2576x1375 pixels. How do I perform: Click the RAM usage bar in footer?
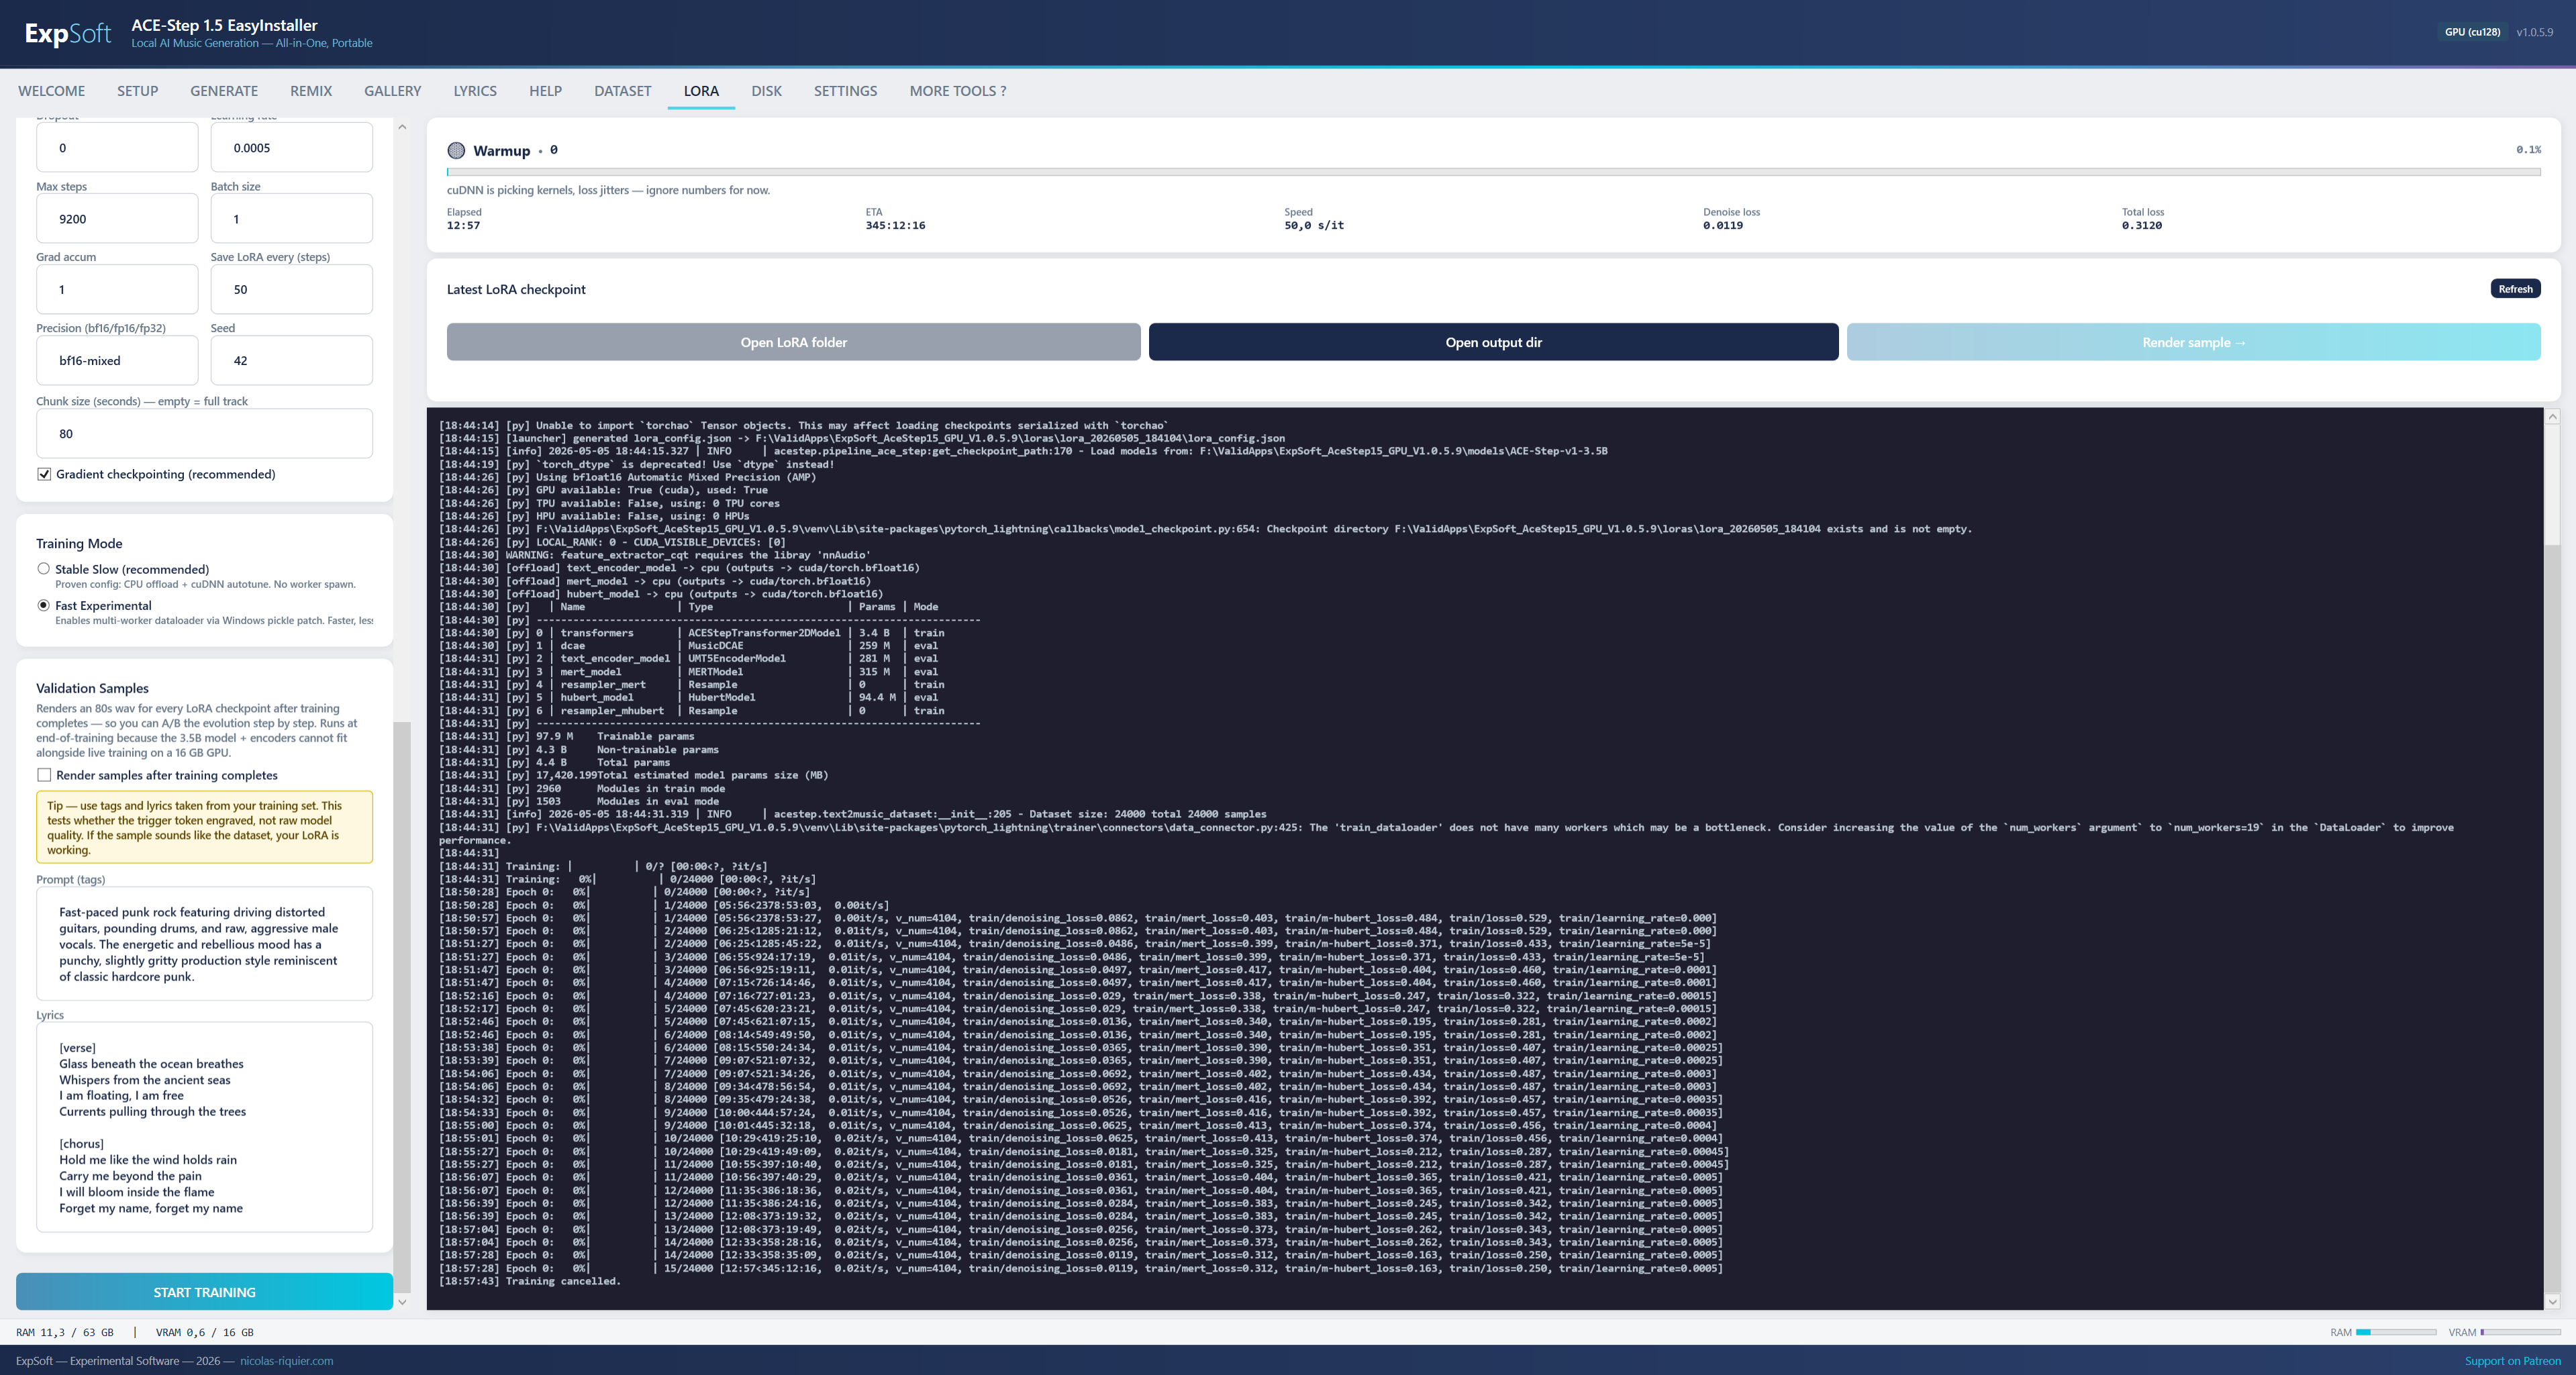pos(2396,1332)
